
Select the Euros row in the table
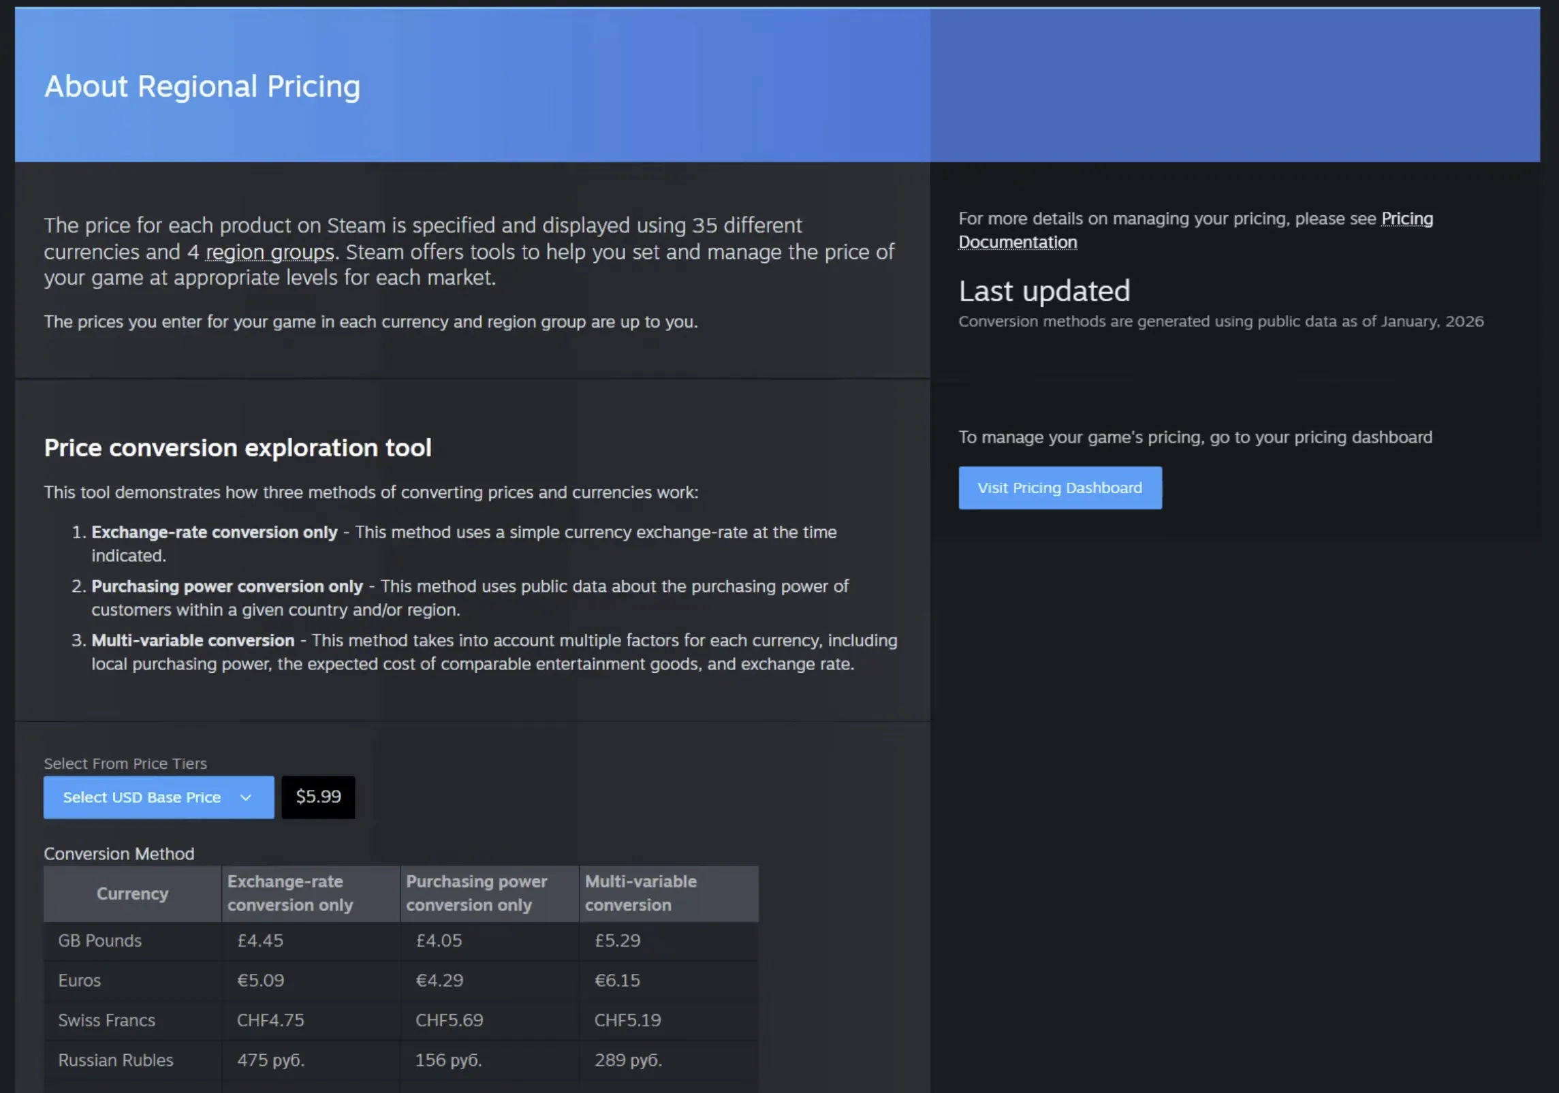coord(79,980)
